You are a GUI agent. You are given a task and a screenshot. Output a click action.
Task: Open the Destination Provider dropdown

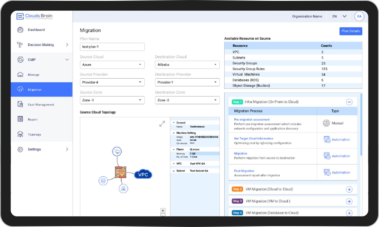187,82
